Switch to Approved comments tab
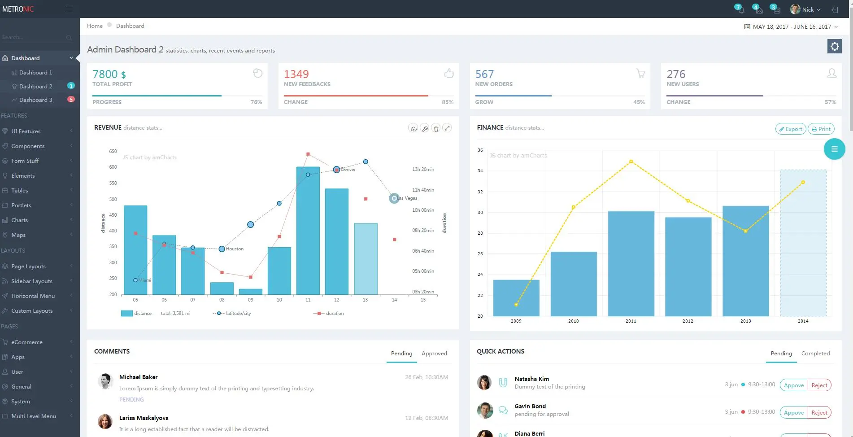This screenshot has height=437, width=853. click(434, 354)
